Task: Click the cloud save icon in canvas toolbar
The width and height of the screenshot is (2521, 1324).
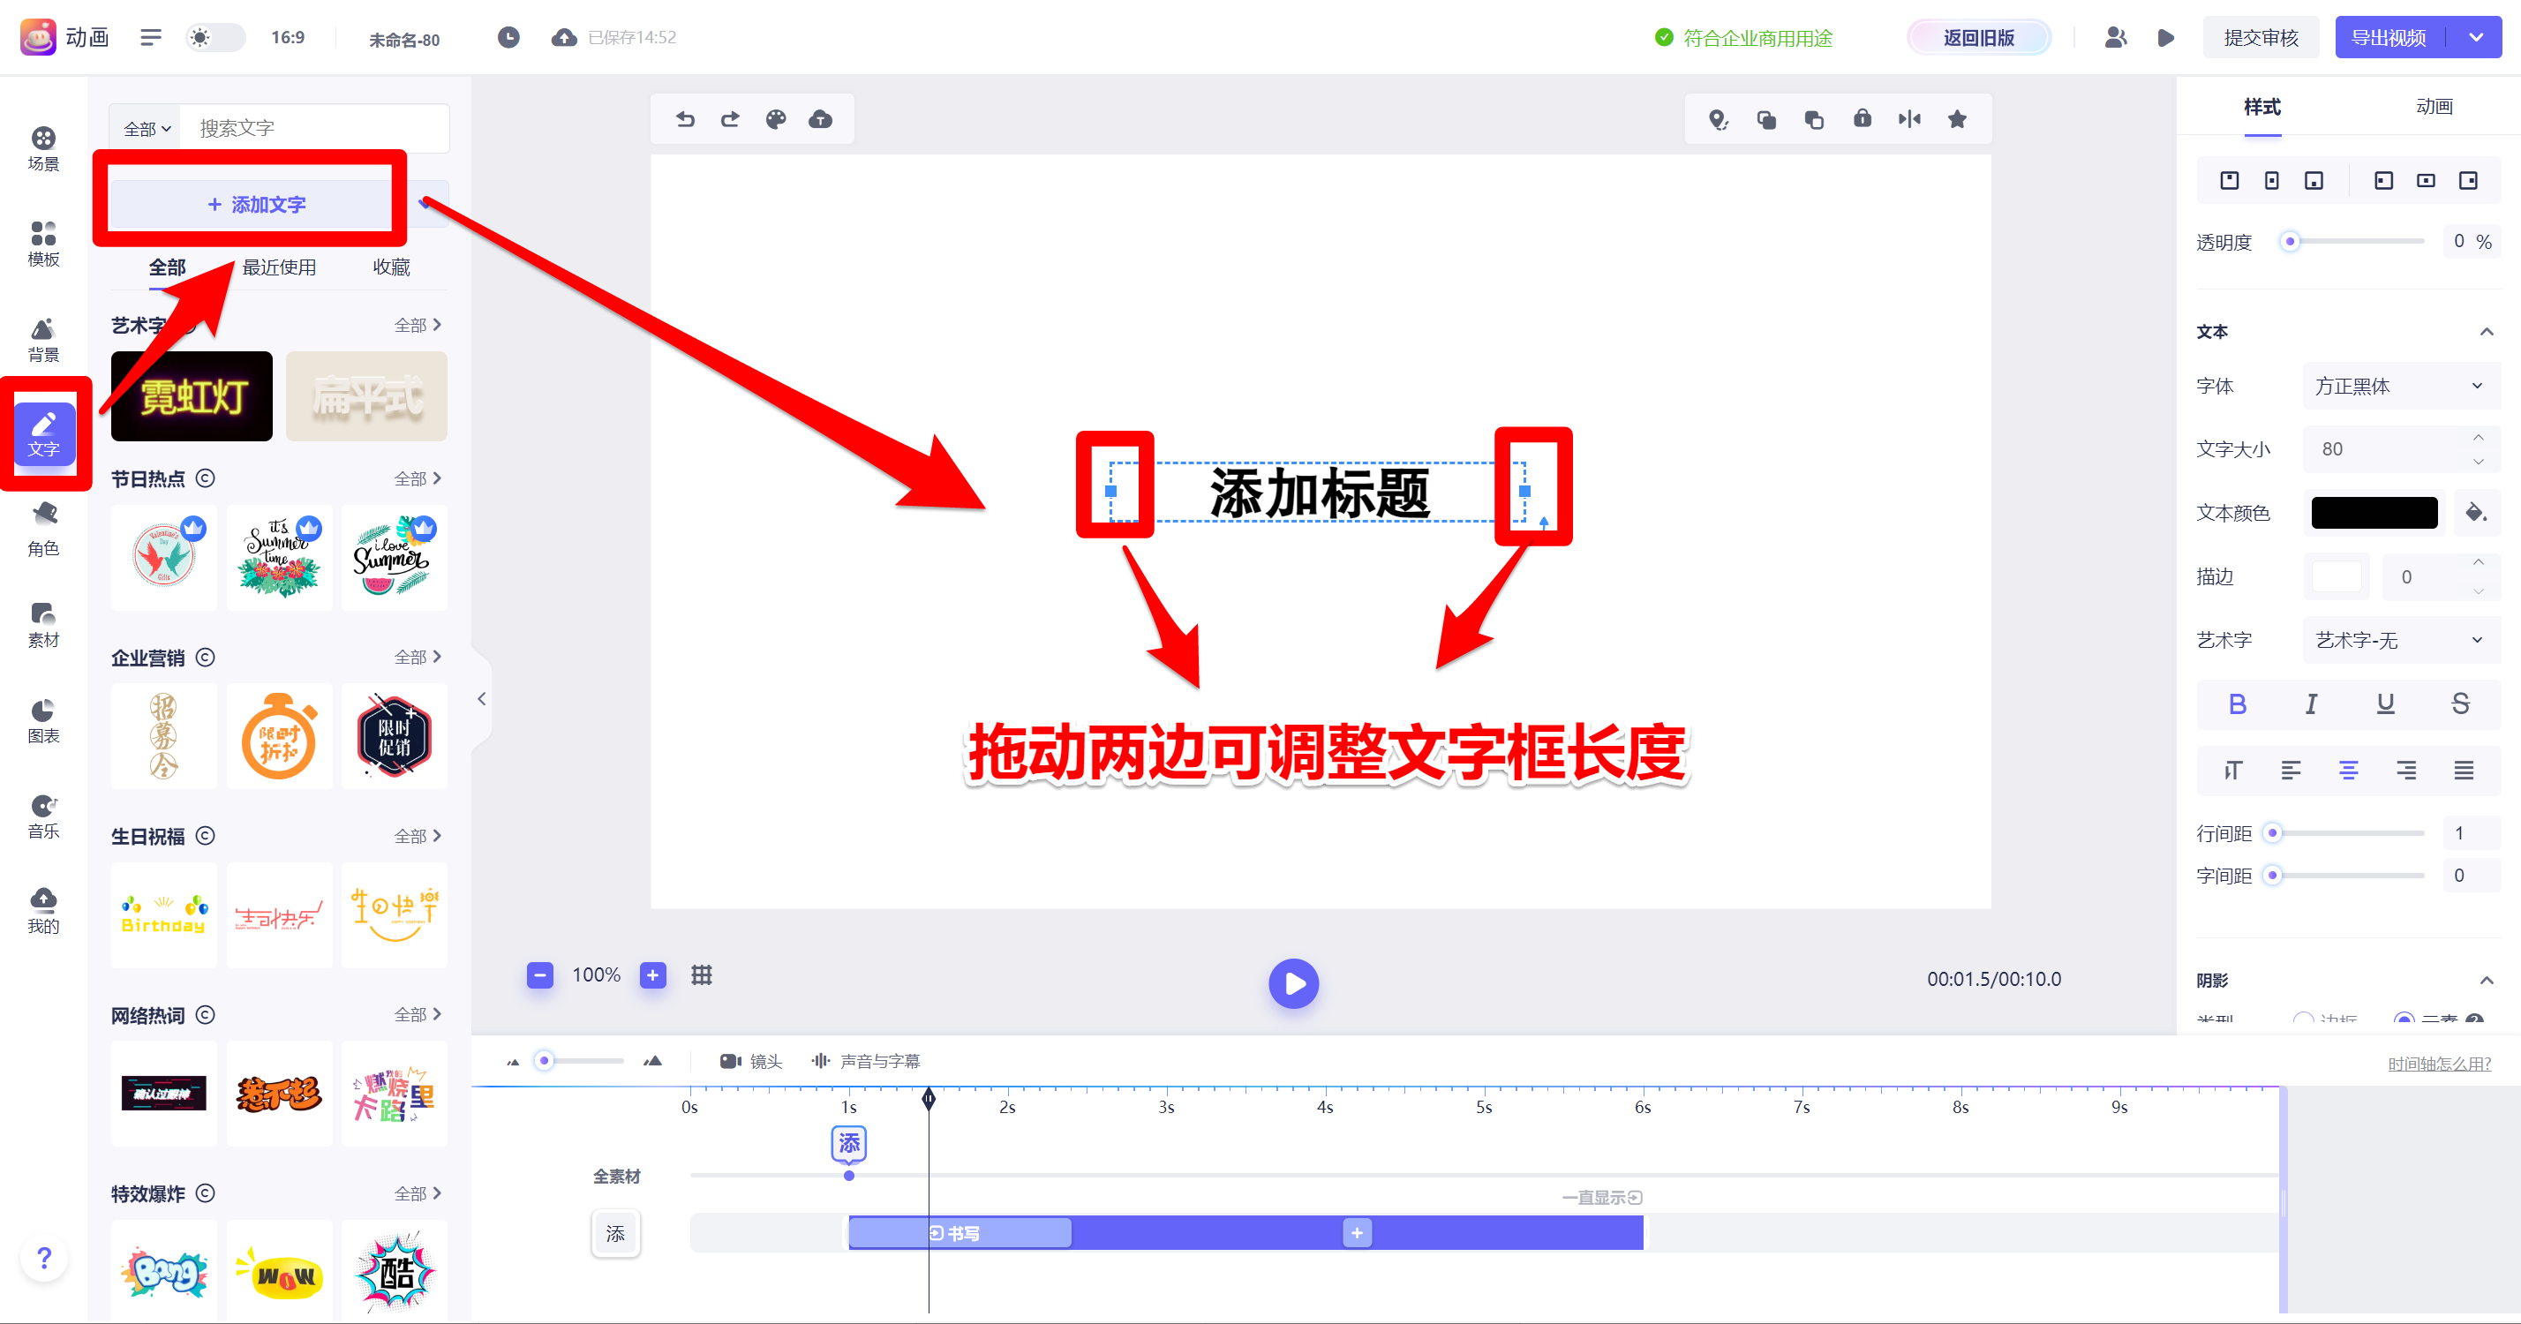Action: [820, 119]
